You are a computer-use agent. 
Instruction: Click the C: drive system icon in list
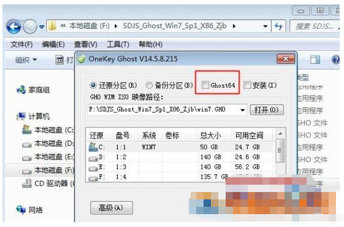[93, 147]
